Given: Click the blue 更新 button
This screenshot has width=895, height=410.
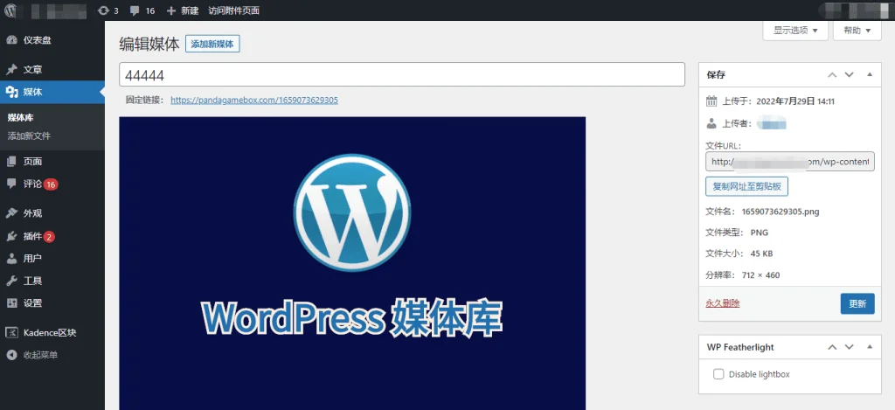Looking at the screenshot, I should (857, 304).
